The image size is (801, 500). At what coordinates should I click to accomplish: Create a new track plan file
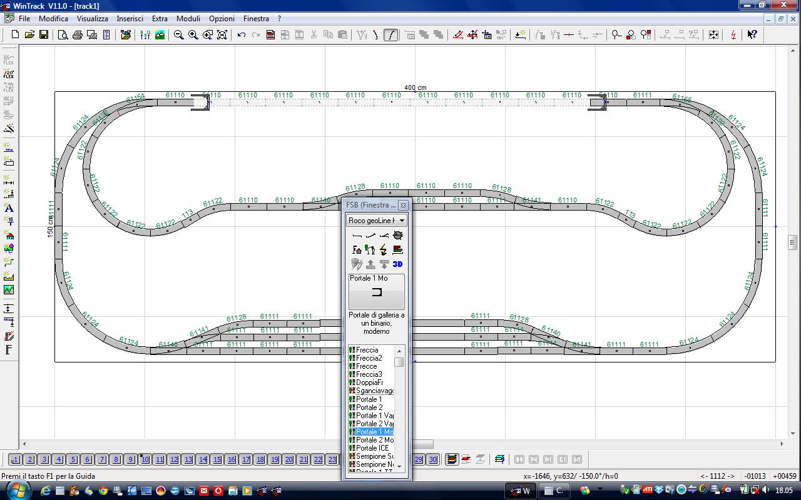[x=15, y=35]
